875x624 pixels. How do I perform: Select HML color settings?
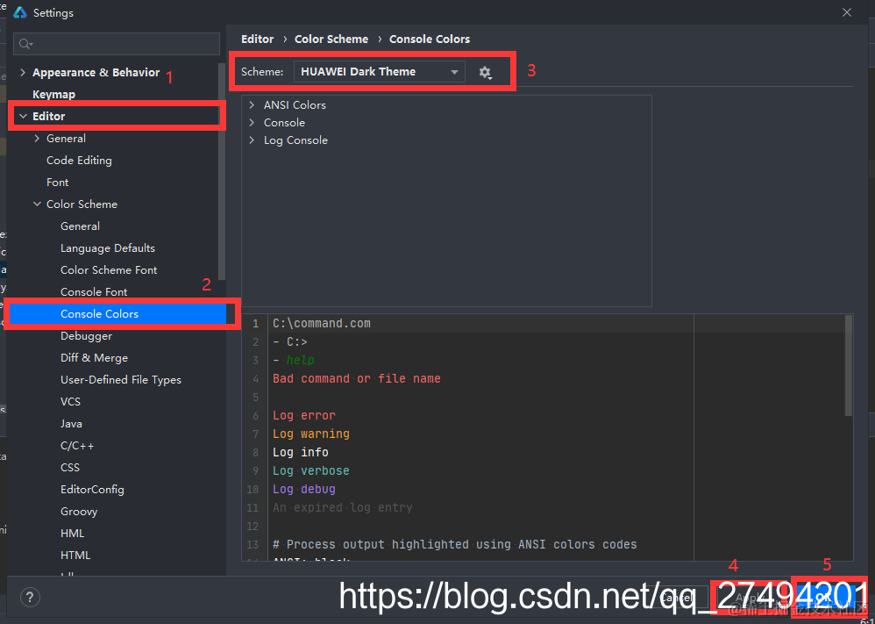click(x=72, y=534)
